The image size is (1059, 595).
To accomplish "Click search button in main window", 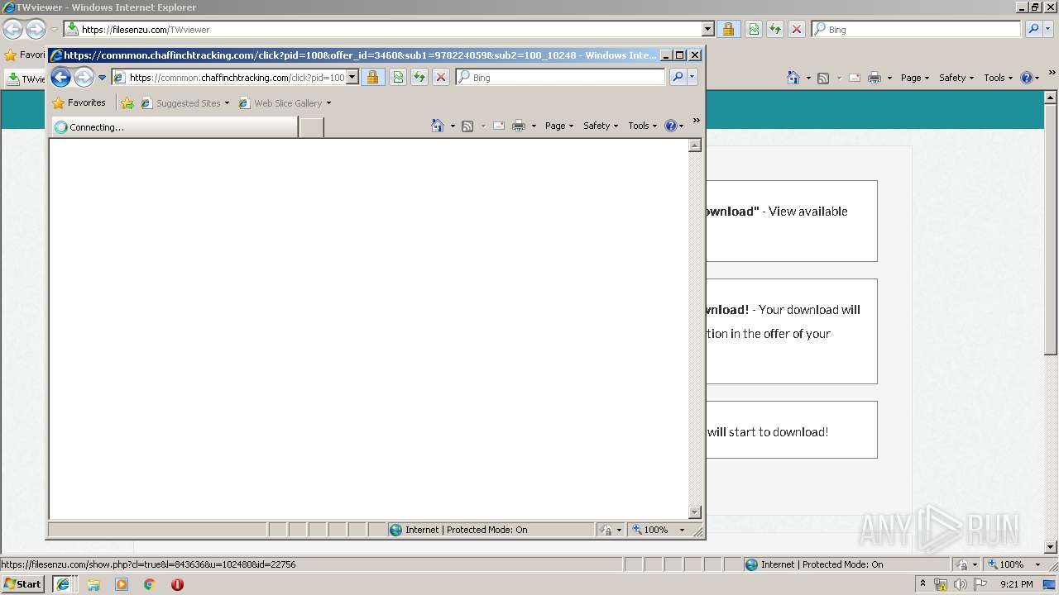I will (x=1033, y=29).
